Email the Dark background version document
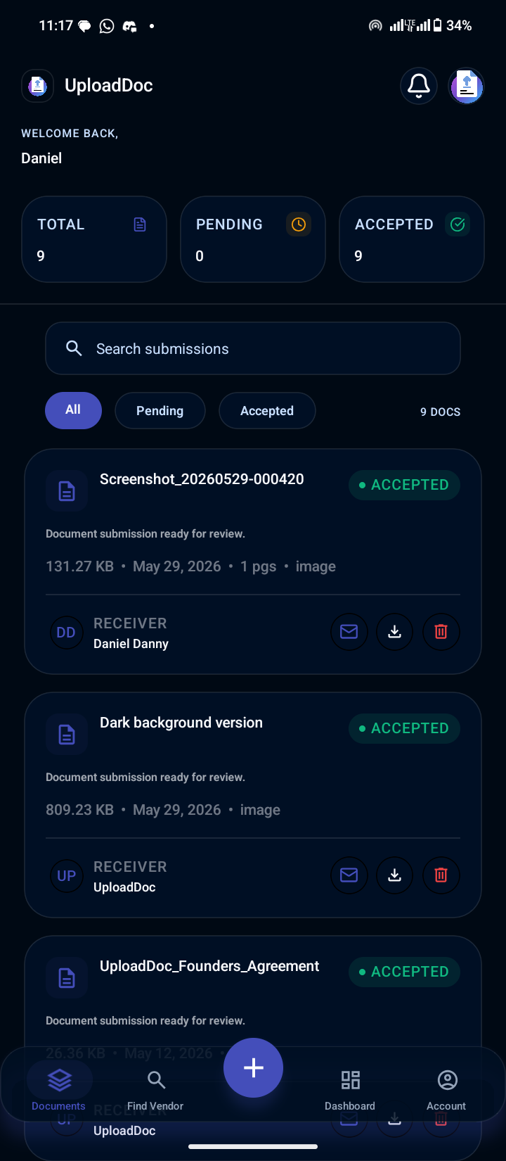This screenshot has height=1161, width=506. tap(349, 875)
